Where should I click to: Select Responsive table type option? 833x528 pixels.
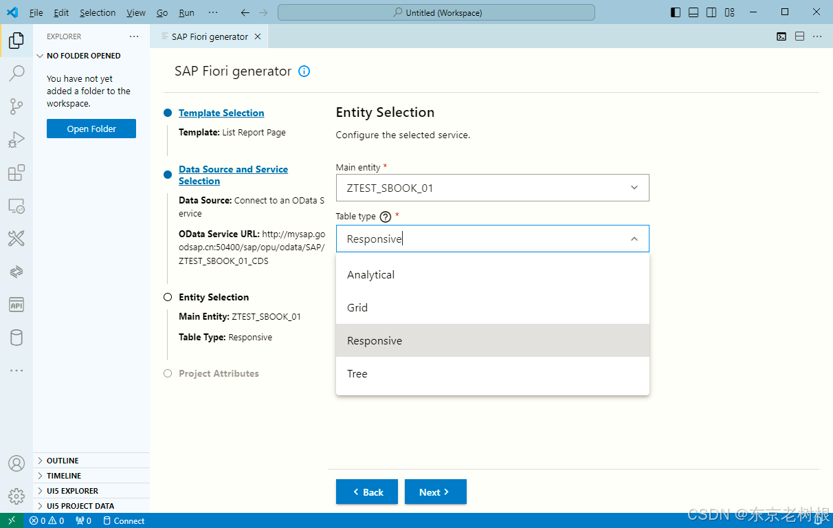pos(492,340)
